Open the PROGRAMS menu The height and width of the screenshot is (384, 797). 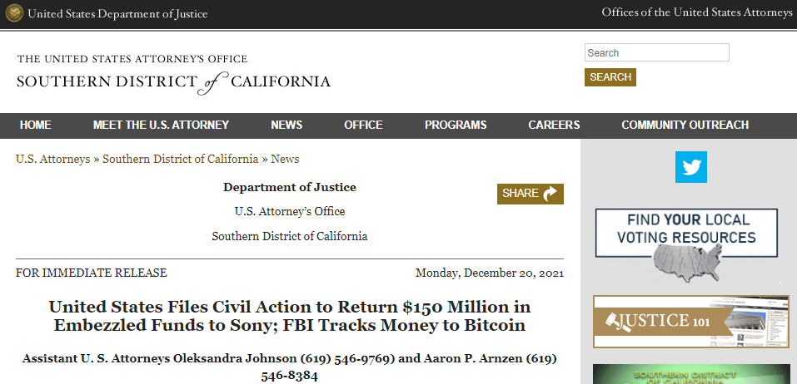point(456,126)
